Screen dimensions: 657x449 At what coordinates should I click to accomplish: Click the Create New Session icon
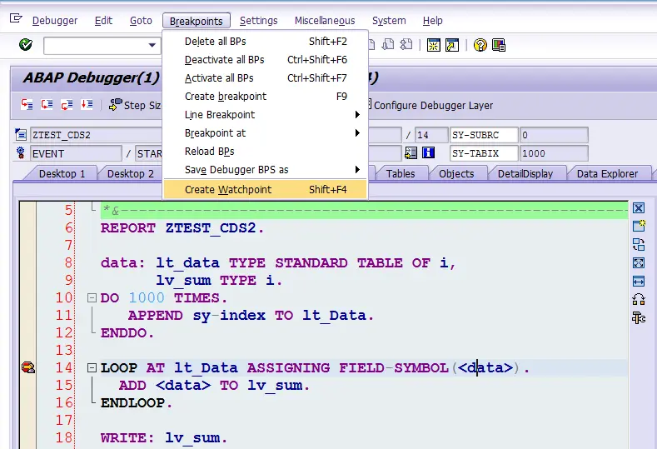point(433,45)
